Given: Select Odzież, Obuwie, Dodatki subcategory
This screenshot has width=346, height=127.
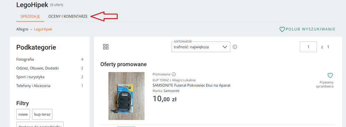Looking at the screenshot, I should [37, 68].
